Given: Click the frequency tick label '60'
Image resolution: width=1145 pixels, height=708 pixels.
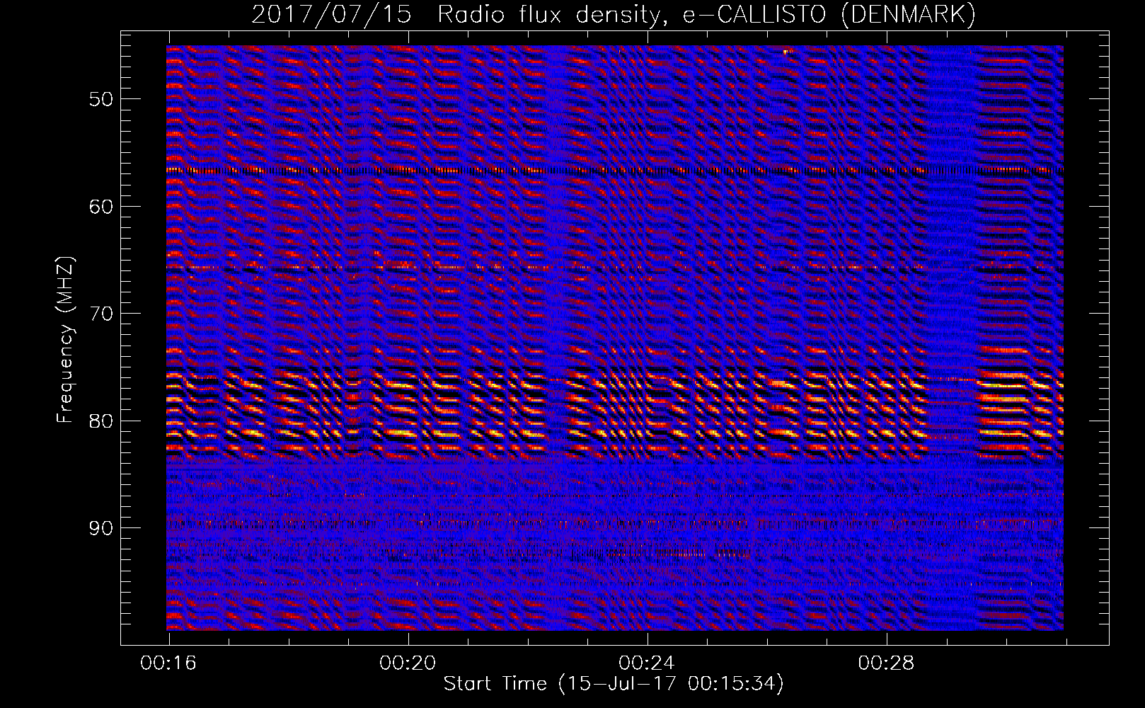Looking at the screenshot, I should tap(101, 207).
